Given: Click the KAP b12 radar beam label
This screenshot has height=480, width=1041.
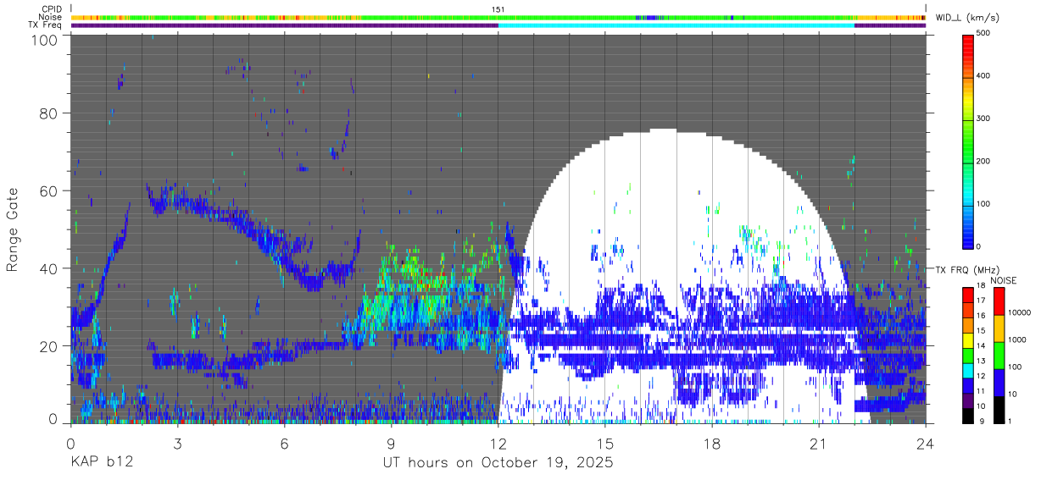Looking at the screenshot, I should click(101, 463).
